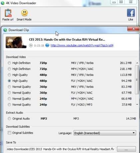The image size is (140, 153).
Task: Click the browse button next to save path
Action: pos(126,149)
